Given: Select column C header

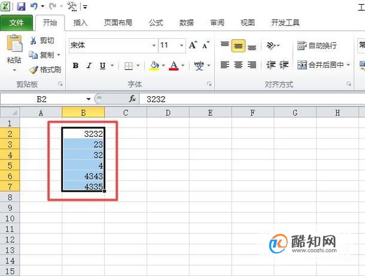Looking at the screenshot, I should (126, 113).
